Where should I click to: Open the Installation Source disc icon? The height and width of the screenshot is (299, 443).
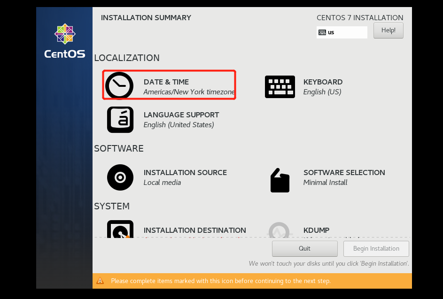[x=120, y=177]
